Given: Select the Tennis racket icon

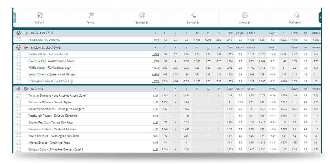Looking at the screenshot, I should [91, 15].
